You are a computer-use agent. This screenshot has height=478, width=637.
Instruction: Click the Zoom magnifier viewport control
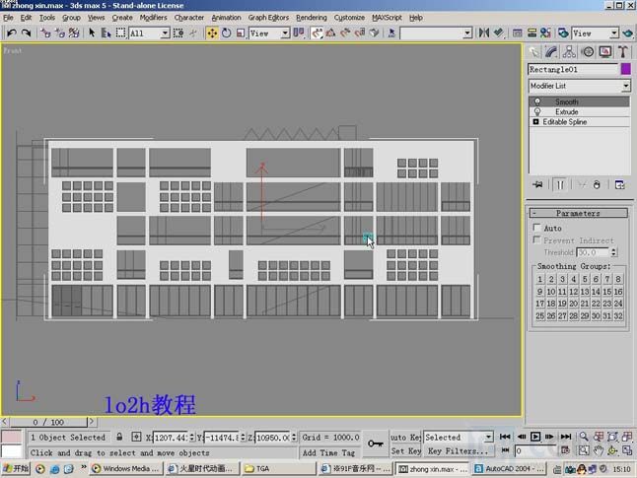pos(584,437)
